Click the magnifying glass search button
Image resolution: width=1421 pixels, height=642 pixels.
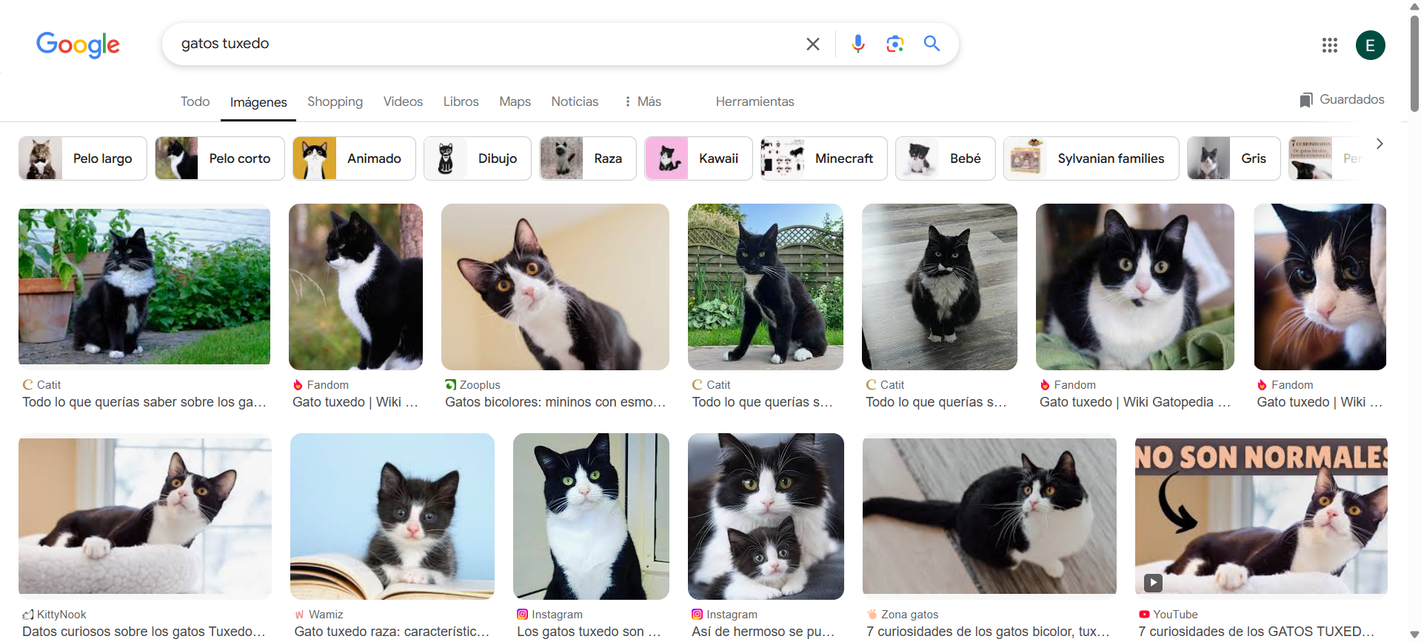click(932, 44)
